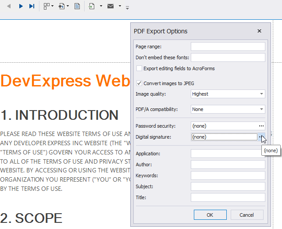Click the export document icon
Screen dimensions: 282x229
(92, 6)
